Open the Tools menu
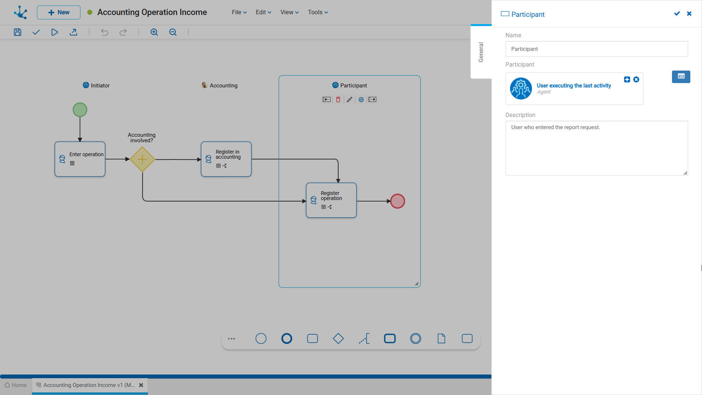 [x=318, y=12]
